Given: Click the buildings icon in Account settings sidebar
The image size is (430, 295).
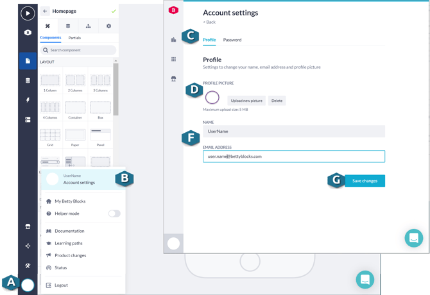Looking at the screenshot, I should [173, 40].
